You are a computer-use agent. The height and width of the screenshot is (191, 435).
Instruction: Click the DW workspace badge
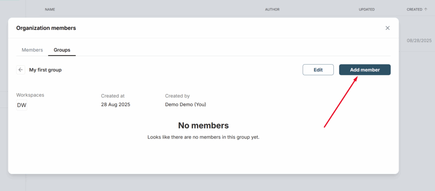[x=22, y=105]
